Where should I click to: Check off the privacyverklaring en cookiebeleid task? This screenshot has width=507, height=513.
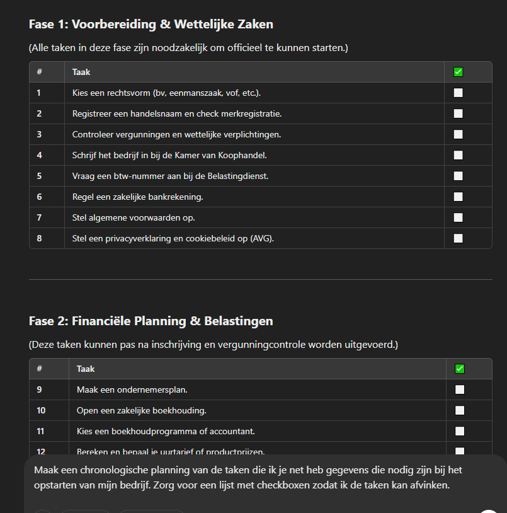point(458,238)
